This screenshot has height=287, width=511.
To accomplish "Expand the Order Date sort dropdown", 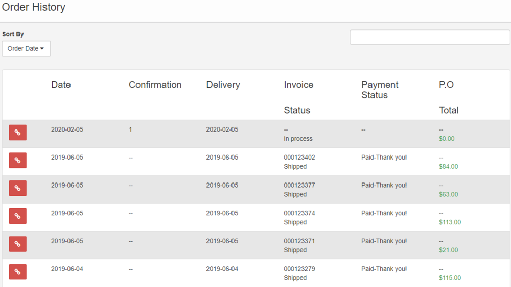I will click(26, 49).
